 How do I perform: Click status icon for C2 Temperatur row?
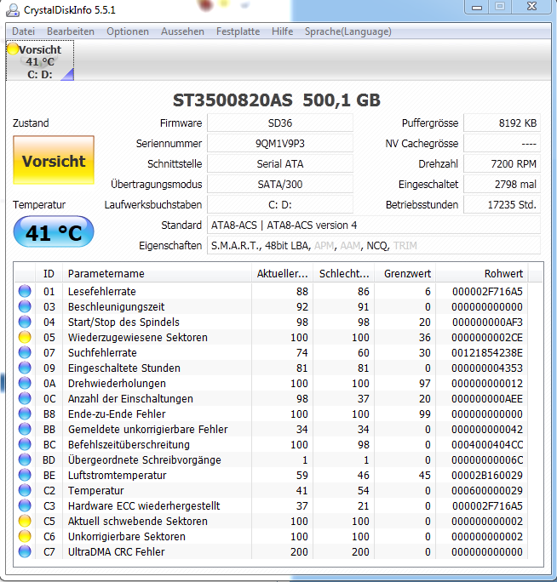click(25, 490)
